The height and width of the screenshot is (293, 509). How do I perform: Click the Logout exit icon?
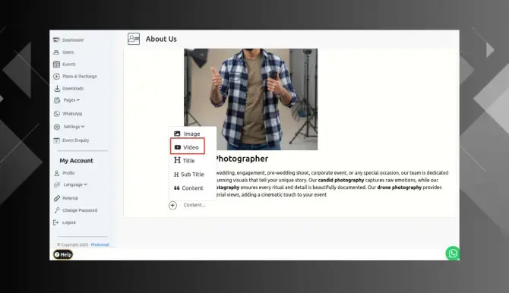coord(55,222)
